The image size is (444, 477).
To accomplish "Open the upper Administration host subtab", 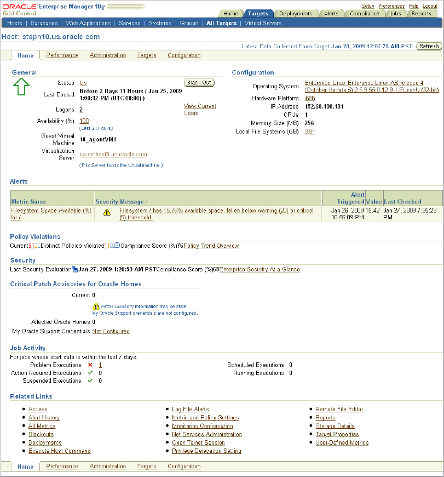I will (x=108, y=55).
